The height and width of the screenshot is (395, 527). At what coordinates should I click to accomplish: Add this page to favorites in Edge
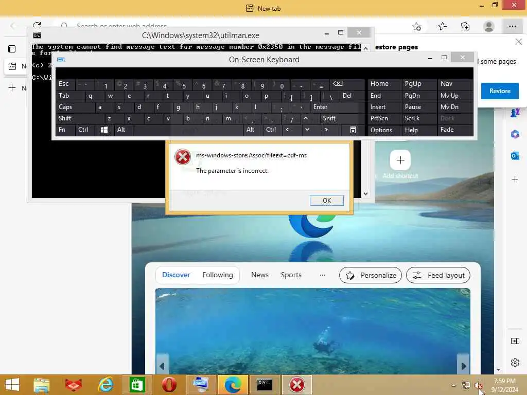417,27
